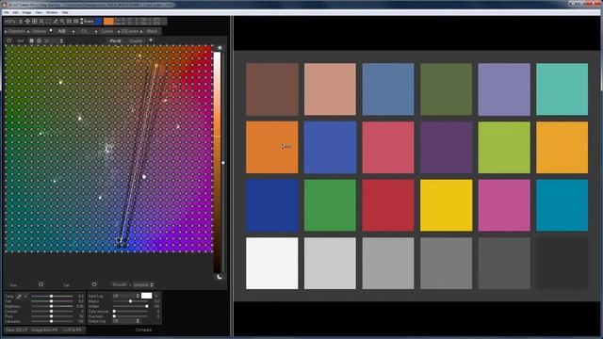Click the magenta pink patch on chart
Screen dimensions: 603x339
point(504,205)
